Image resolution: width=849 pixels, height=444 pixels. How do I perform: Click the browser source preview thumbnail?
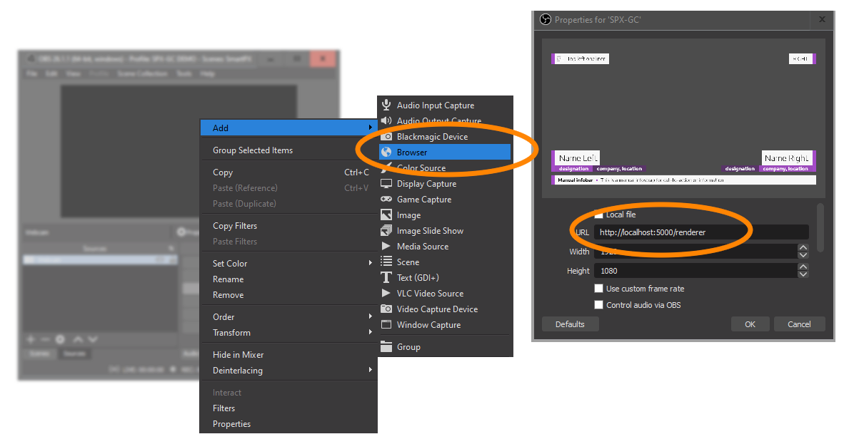click(683, 118)
